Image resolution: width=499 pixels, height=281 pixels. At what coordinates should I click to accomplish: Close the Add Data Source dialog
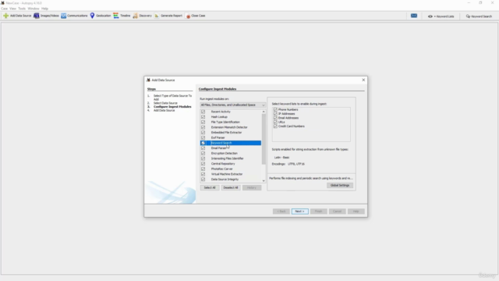[363, 80]
